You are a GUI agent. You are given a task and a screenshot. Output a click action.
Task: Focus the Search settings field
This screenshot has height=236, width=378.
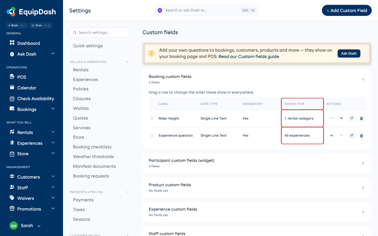click(99, 33)
